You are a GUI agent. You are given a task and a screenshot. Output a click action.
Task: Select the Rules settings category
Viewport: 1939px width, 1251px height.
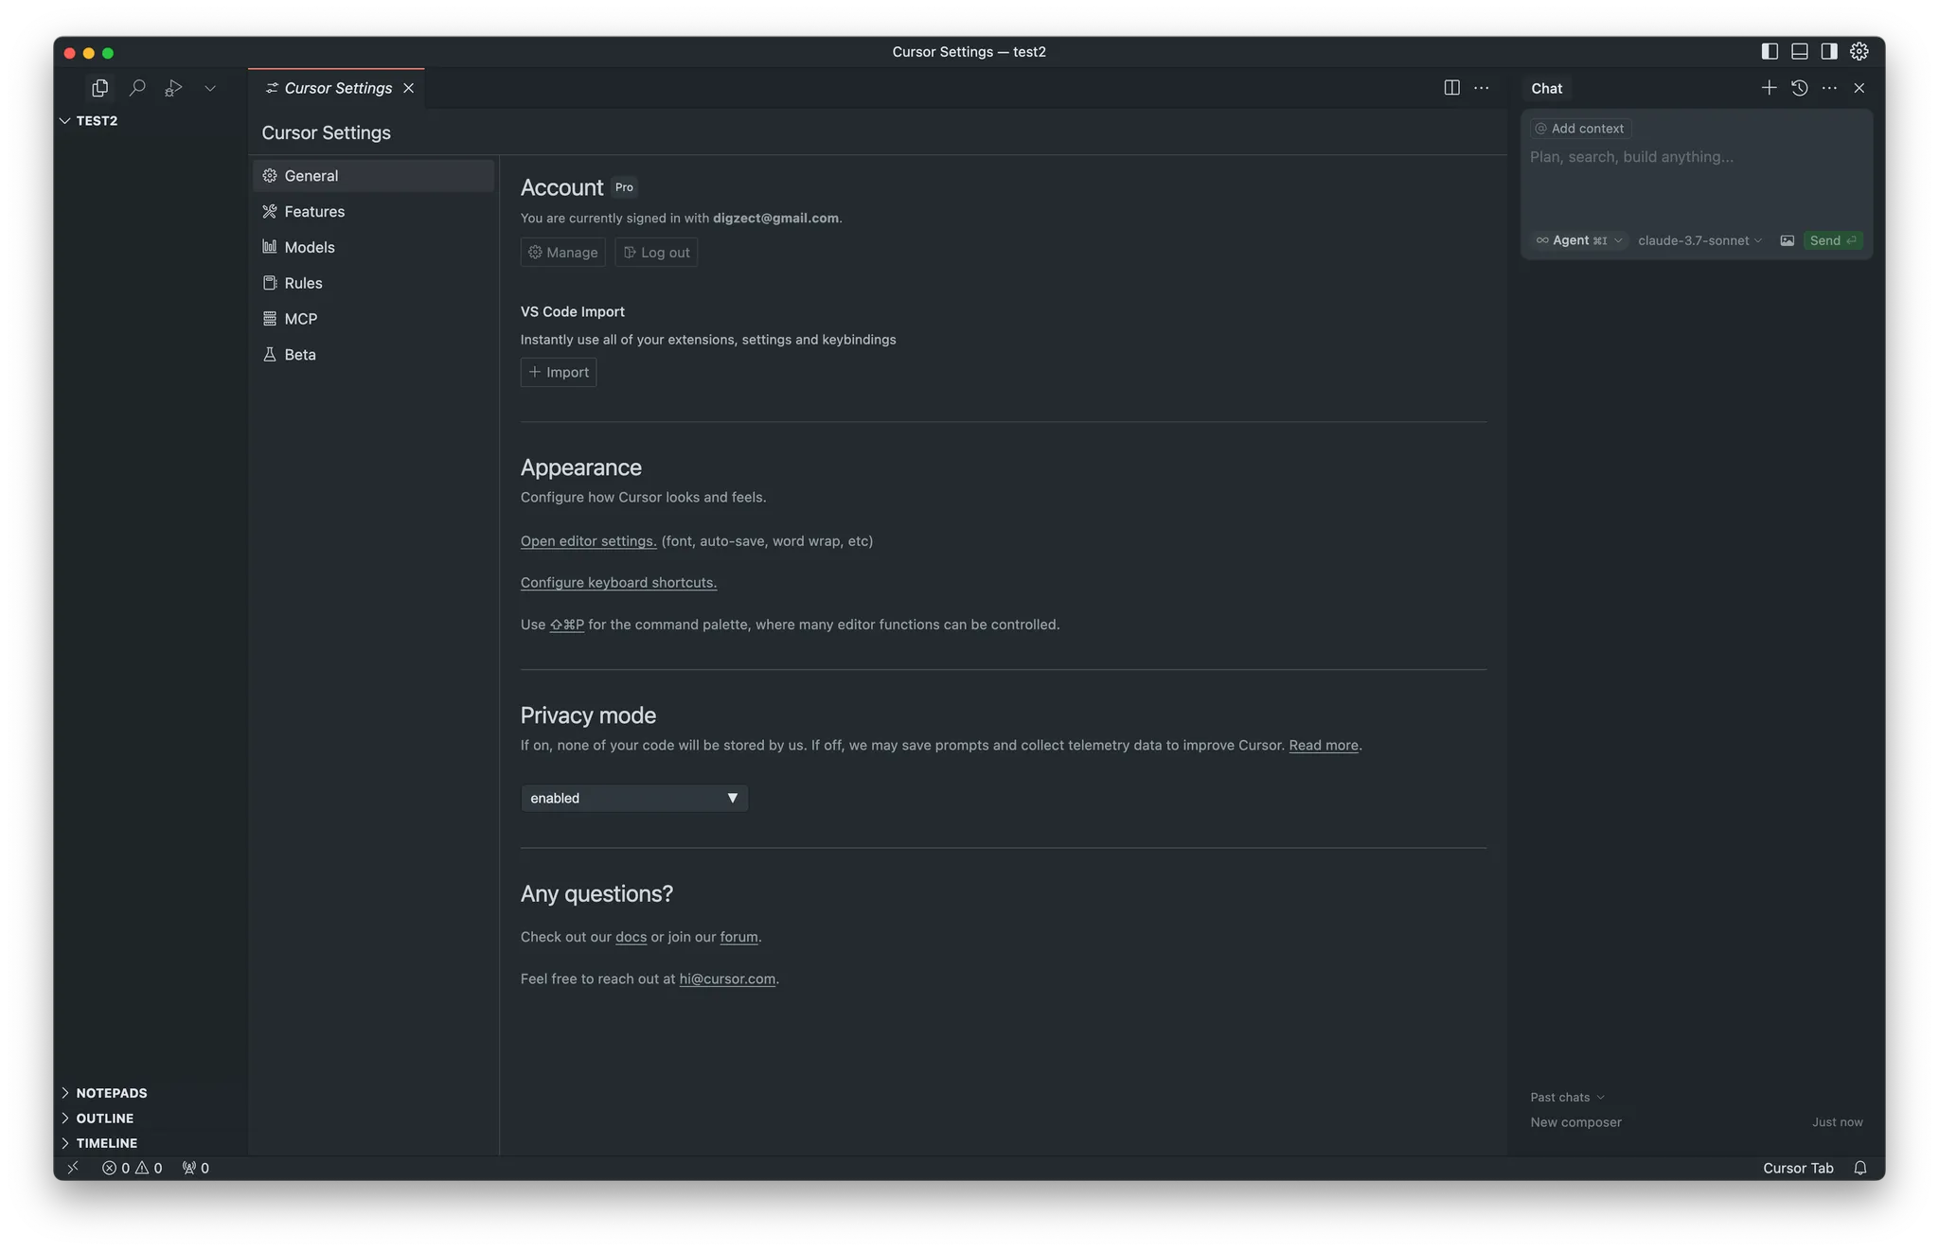tap(373, 283)
